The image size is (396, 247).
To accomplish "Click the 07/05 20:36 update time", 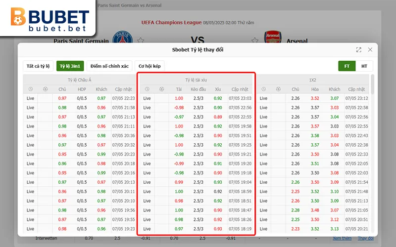I will pyautogui.click(x=123, y=135).
